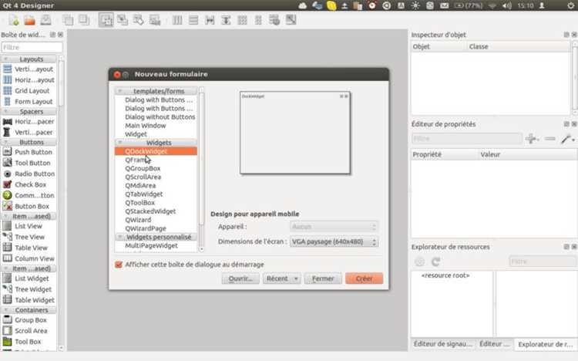Open the Appareil combo box

[x=334, y=227]
